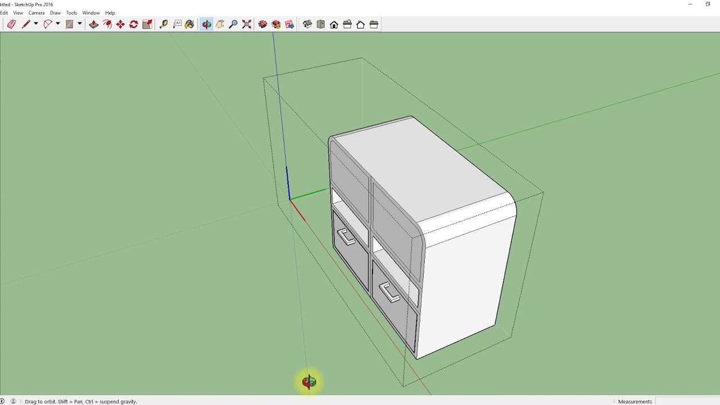720x405 pixels.
Task: Click the "Drag to orbit" status hint
Action: (81, 402)
